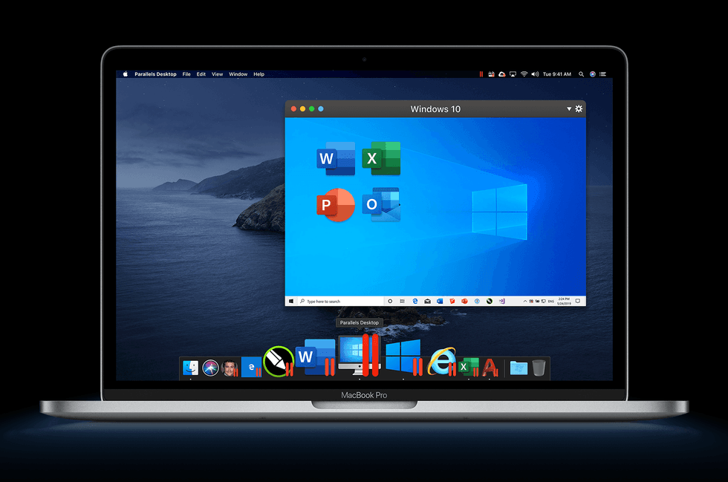
Task: Mute sound via the menu bar volume icon
Action: point(535,74)
